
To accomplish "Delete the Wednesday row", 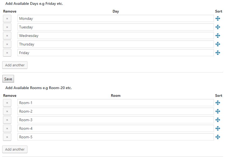I will tap(7, 36).
